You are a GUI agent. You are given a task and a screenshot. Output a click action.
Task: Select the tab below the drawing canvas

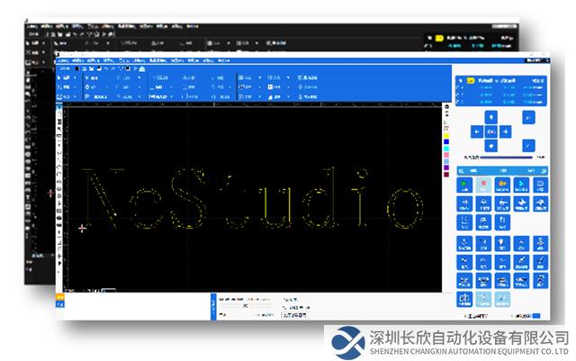105,290
